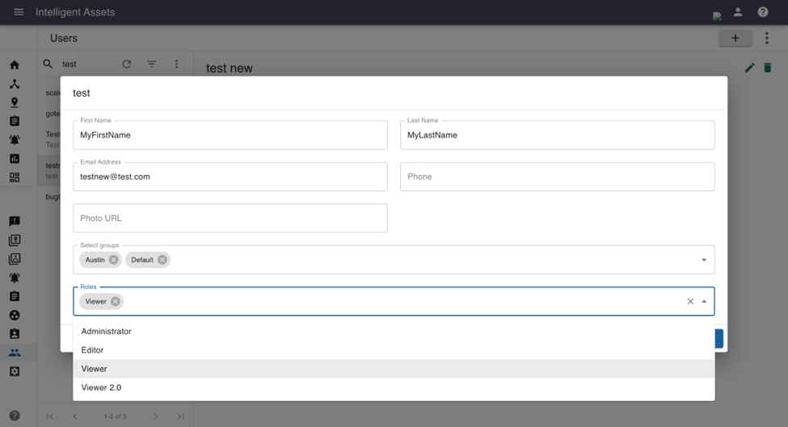The image size is (788, 427).
Task: Click the Phone input field
Action: click(557, 177)
